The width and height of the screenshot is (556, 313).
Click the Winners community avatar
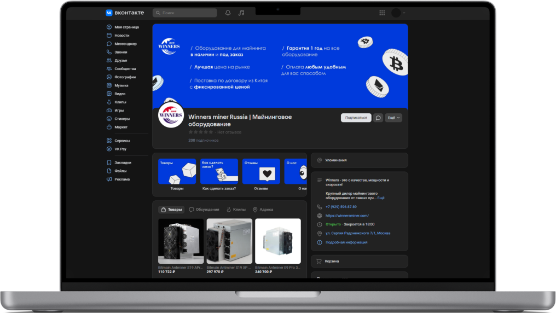pyautogui.click(x=171, y=115)
